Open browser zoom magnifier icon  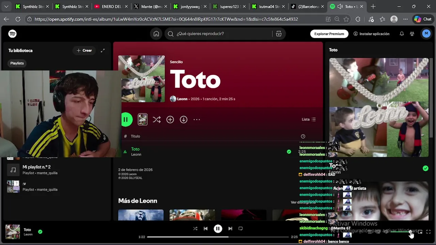click(337, 19)
